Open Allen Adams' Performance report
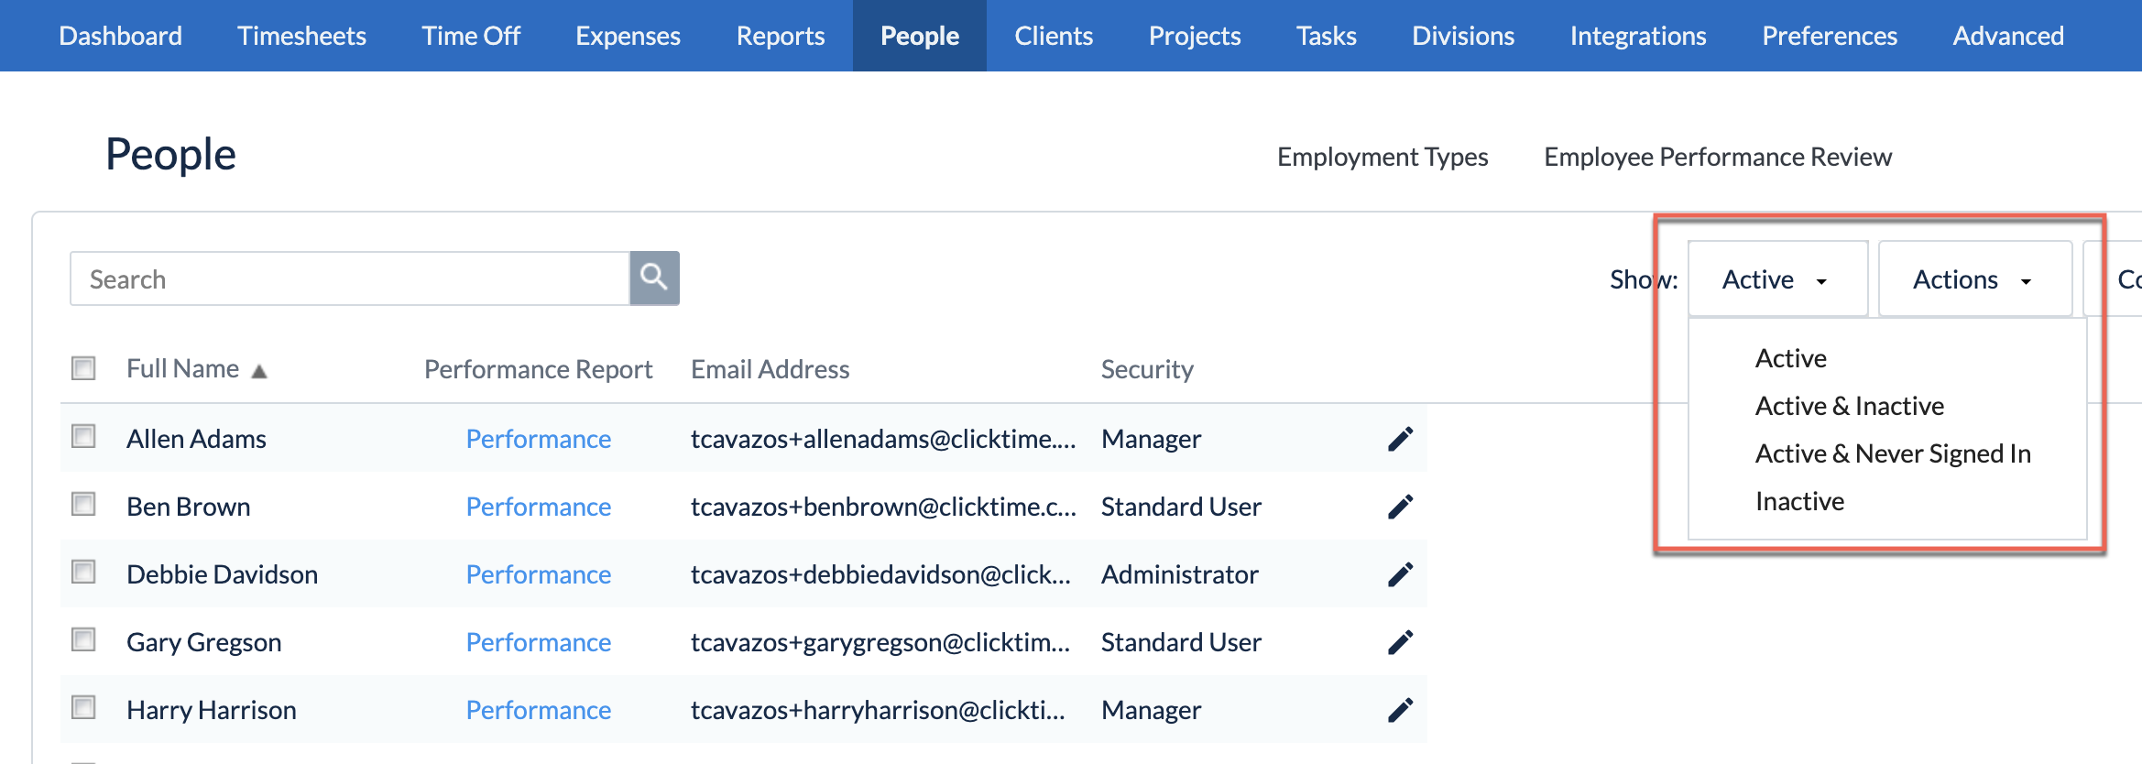 (539, 439)
